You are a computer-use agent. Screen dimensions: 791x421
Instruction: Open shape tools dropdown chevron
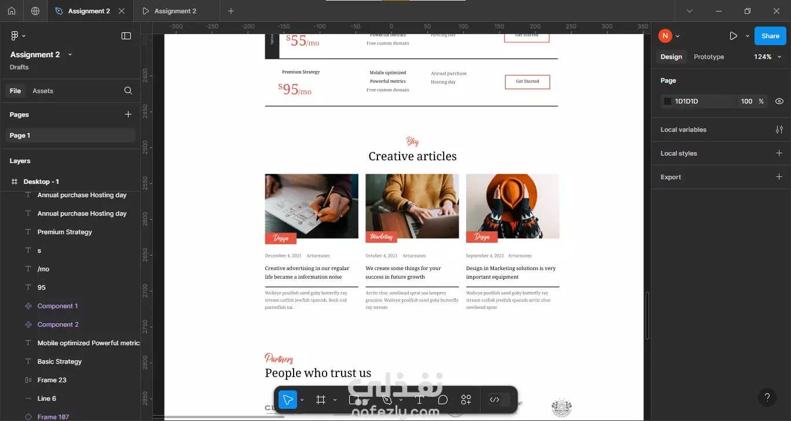click(368, 400)
